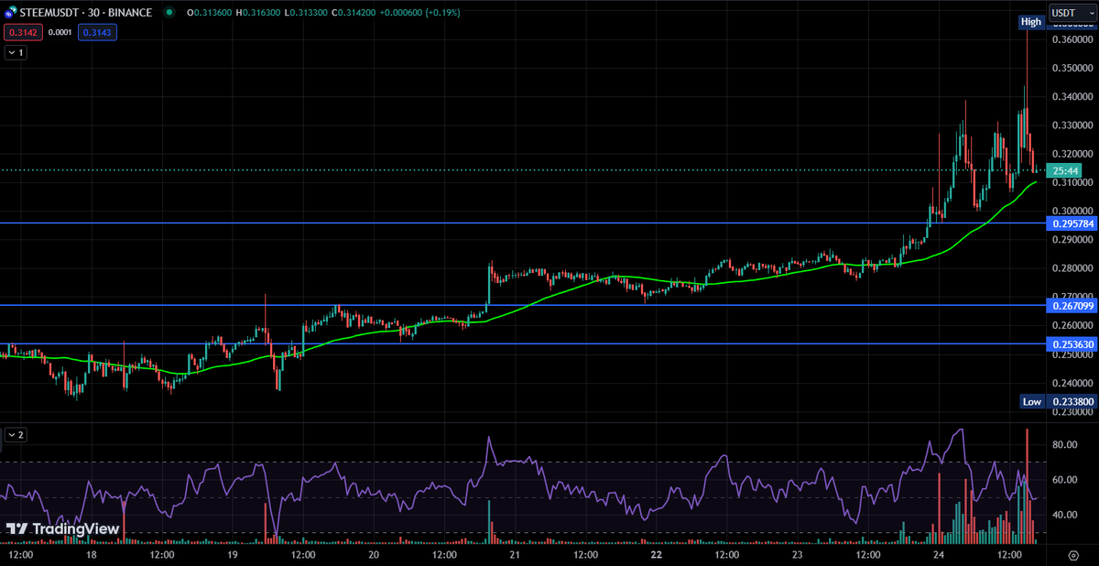The width and height of the screenshot is (1099, 566).
Task: Click the change value +0.000600 (+0.19%)
Action: 420,13
